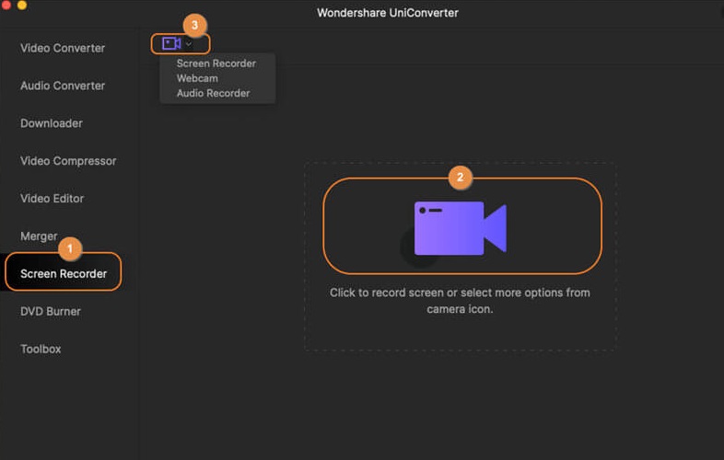This screenshot has height=460, width=724.
Task: Click the Wondershare UniConverter title bar text
Action: coord(387,13)
